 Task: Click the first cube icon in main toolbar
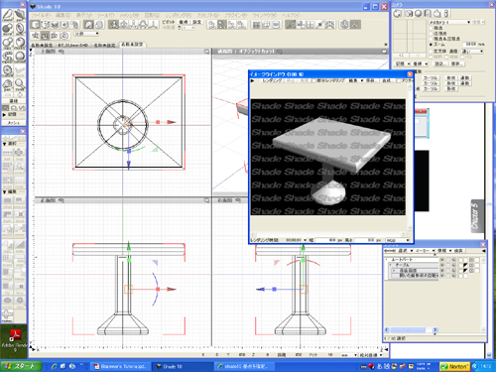[36, 25]
